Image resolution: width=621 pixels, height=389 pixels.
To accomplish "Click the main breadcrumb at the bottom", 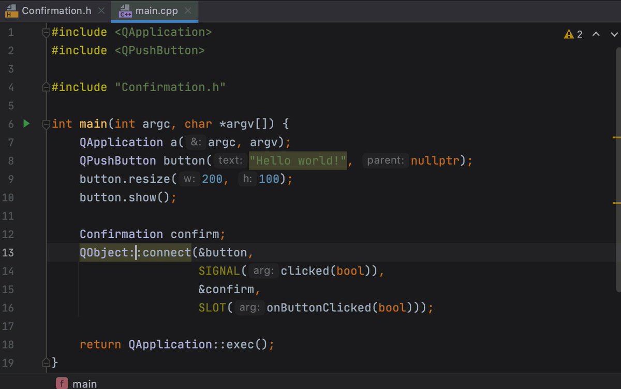I will point(84,383).
